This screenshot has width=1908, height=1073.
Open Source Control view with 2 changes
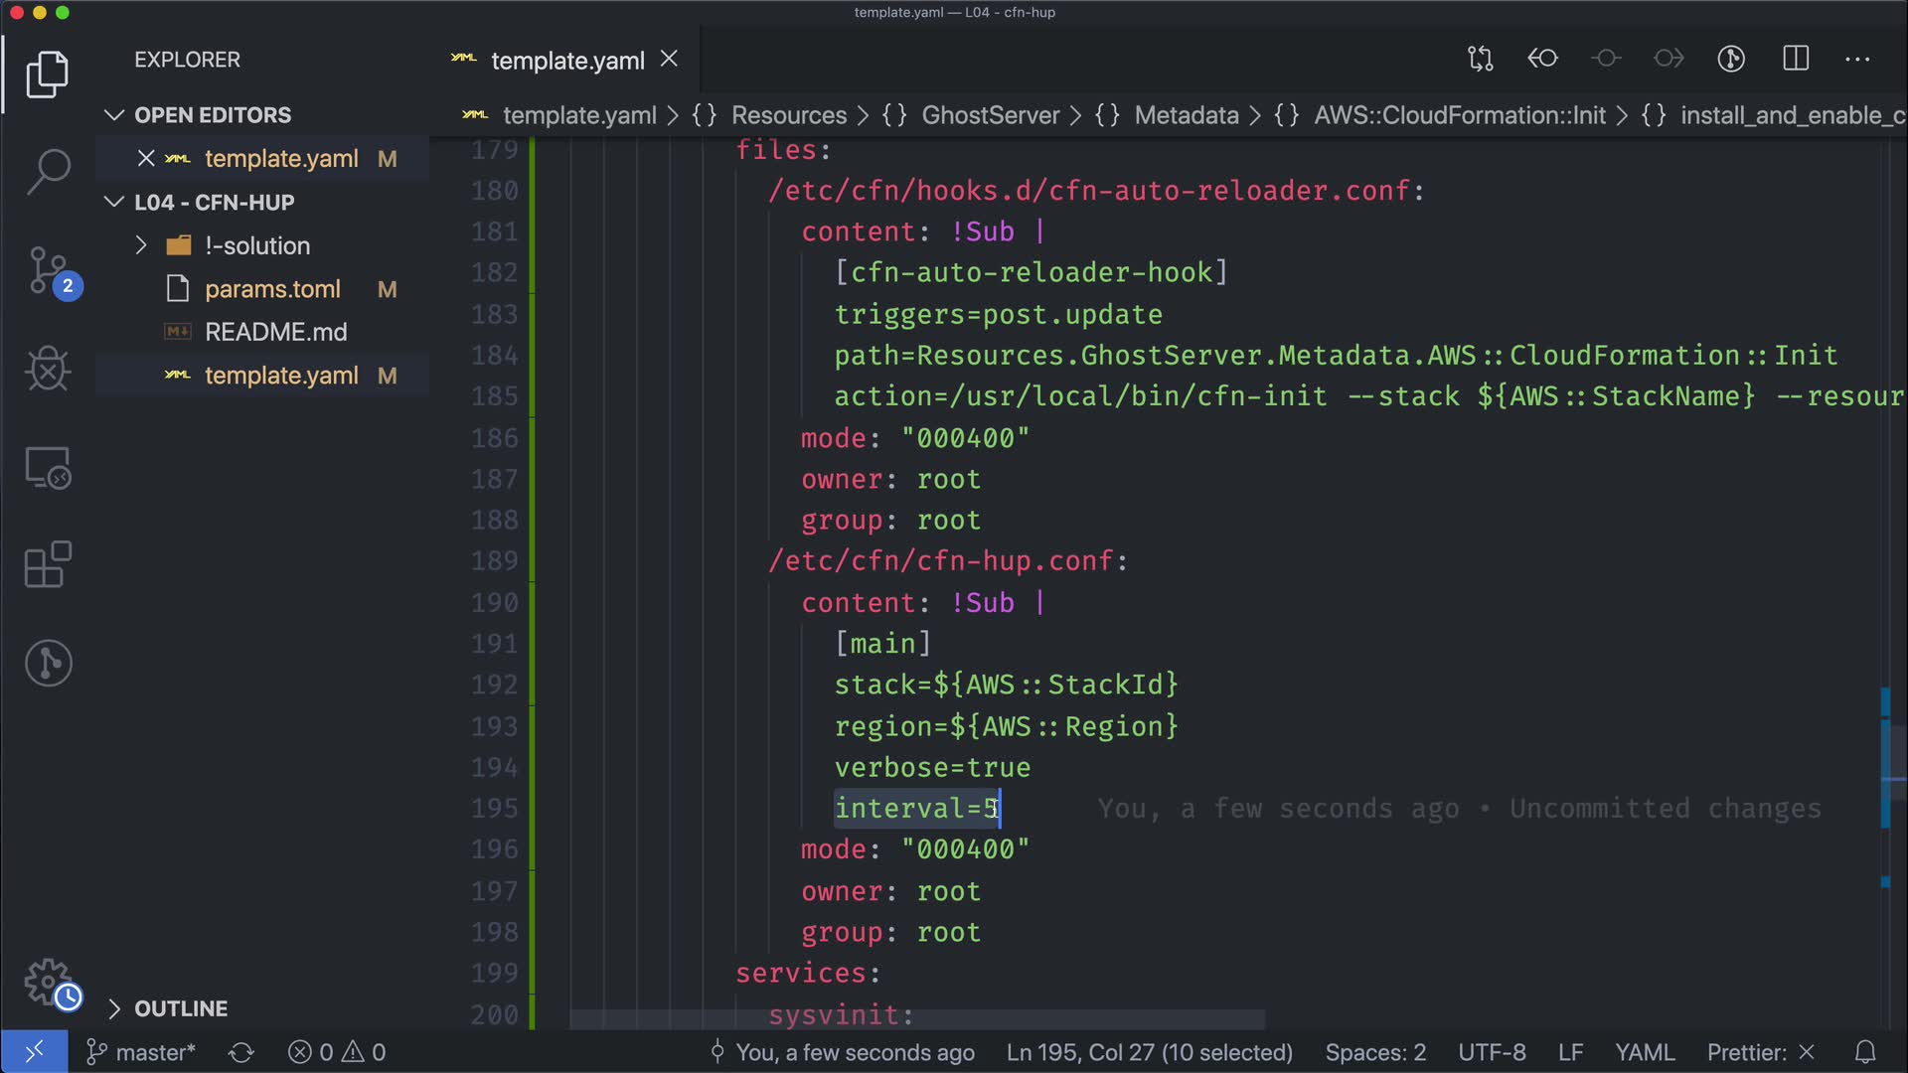point(48,270)
